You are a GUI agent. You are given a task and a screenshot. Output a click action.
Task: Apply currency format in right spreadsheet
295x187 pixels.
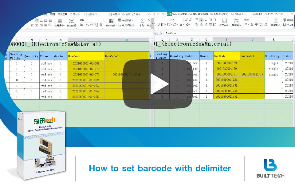tap(246, 25)
